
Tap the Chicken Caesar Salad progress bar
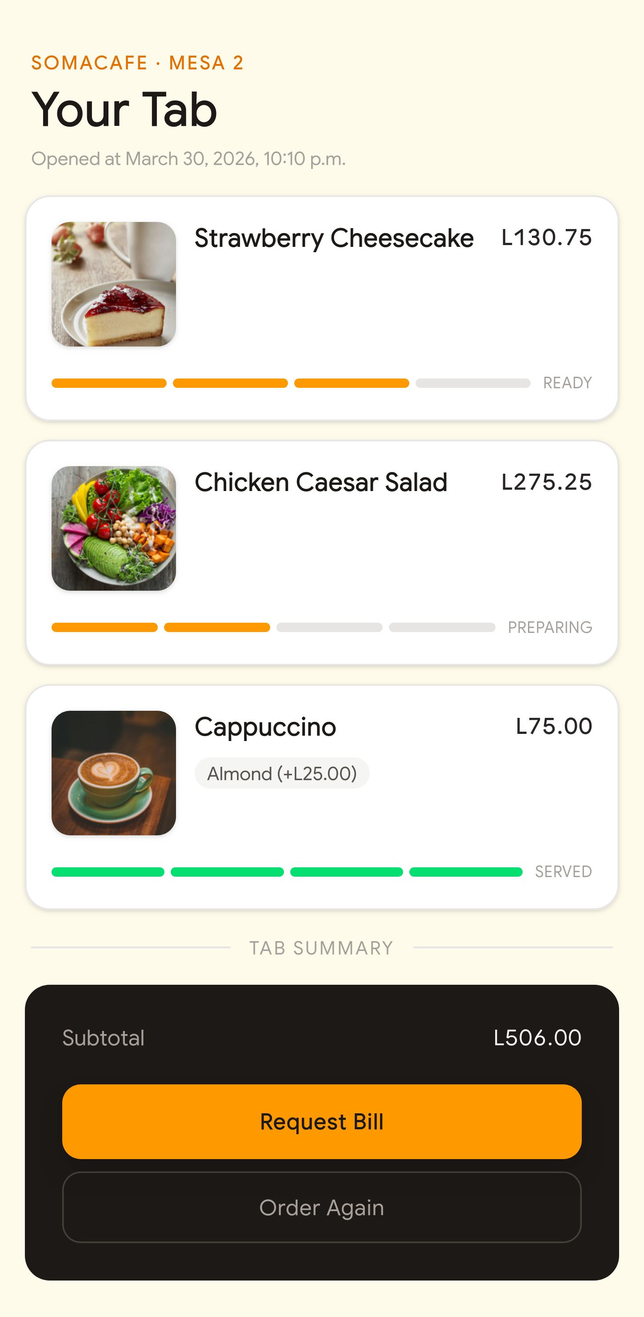click(x=273, y=627)
